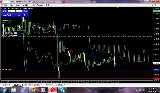Open the File menu

point(6,5)
